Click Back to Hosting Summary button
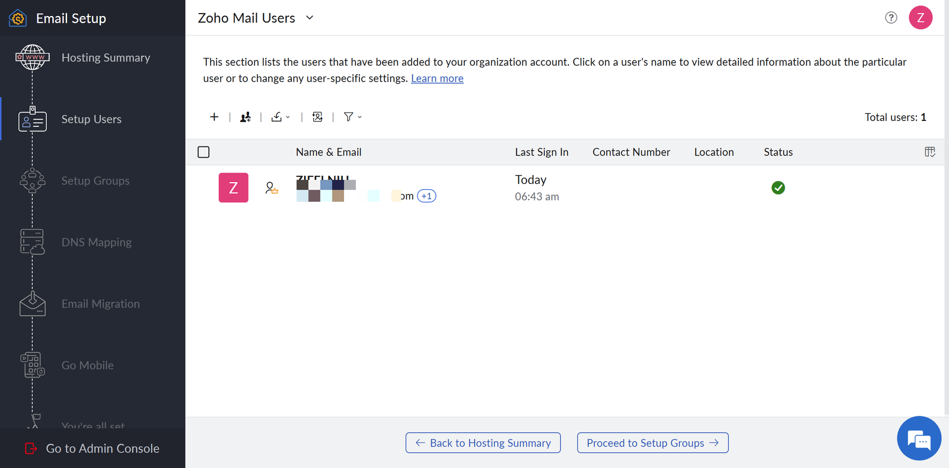This screenshot has width=949, height=468. click(x=483, y=442)
